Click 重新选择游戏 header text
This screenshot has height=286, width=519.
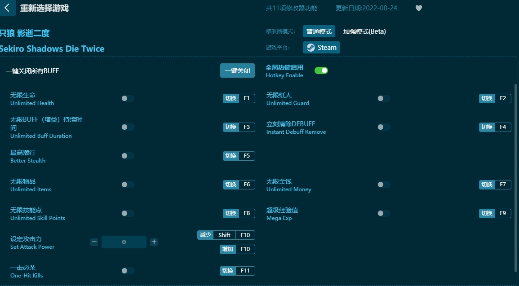[44, 8]
